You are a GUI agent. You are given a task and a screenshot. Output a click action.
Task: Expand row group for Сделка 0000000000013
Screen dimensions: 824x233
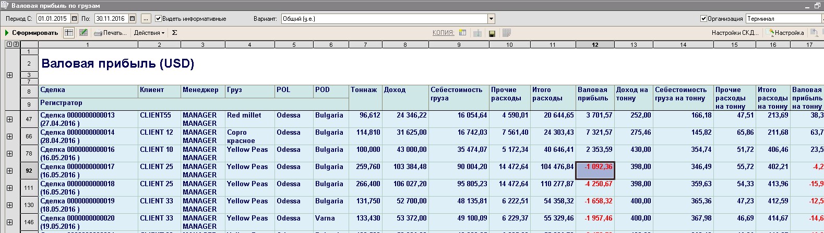click(x=9, y=119)
